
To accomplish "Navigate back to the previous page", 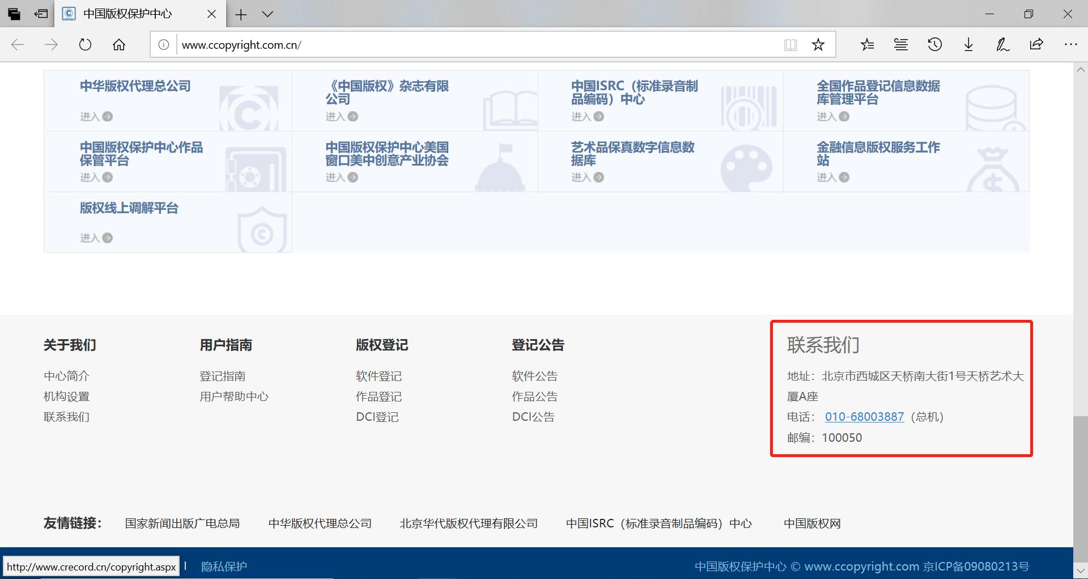I will click(18, 44).
